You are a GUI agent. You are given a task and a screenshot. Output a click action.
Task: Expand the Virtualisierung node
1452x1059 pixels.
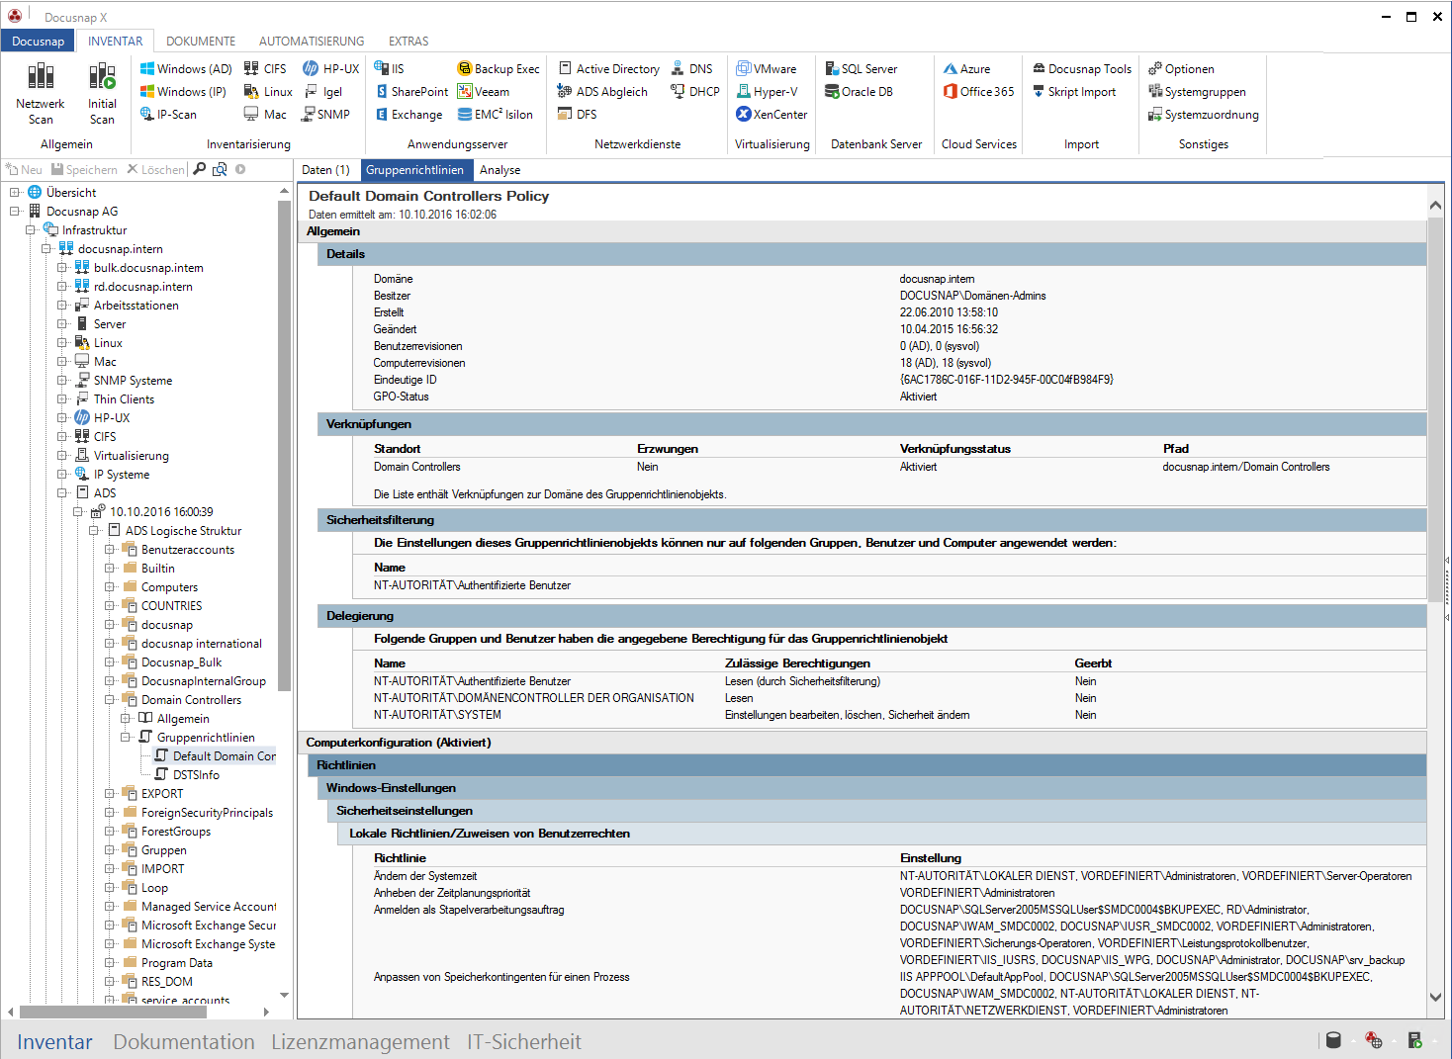click(62, 455)
